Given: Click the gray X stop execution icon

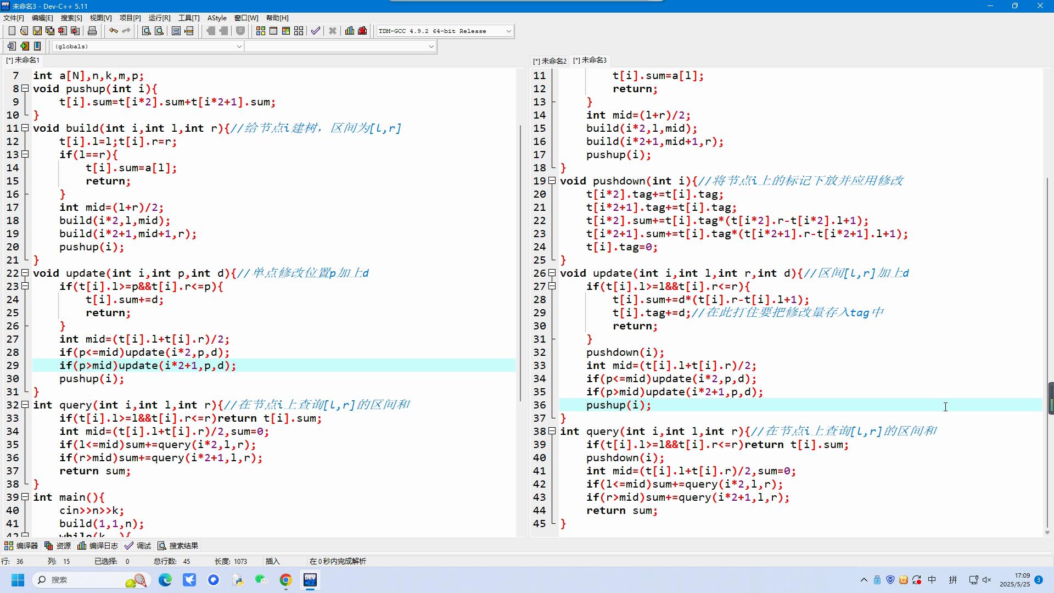Looking at the screenshot, I should point(333,31).
